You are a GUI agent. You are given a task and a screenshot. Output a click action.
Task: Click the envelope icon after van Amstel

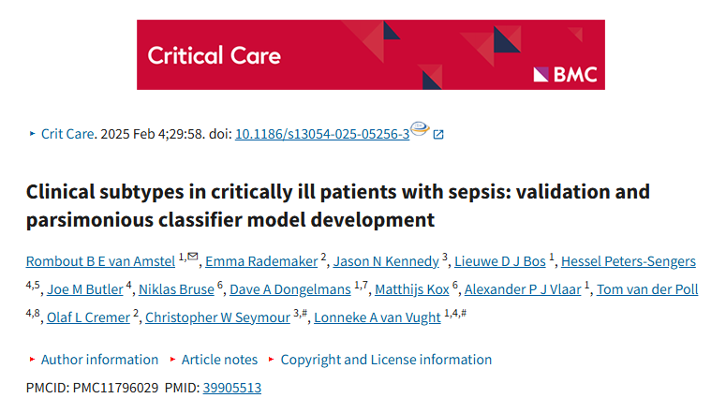193,257
